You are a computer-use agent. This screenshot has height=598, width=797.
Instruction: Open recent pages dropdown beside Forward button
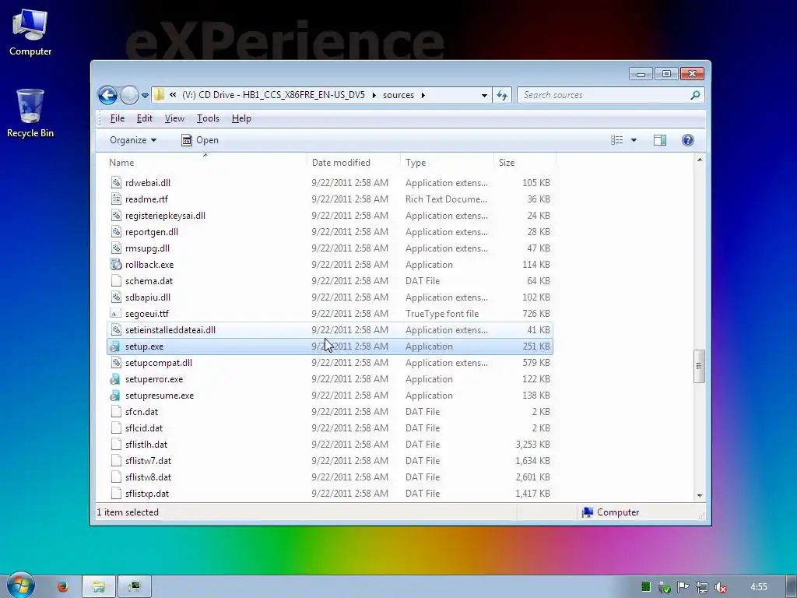(x=145, y=95)
